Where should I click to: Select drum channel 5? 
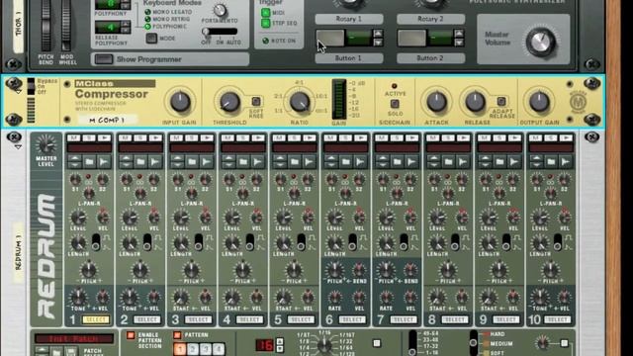tap(301, 319)
